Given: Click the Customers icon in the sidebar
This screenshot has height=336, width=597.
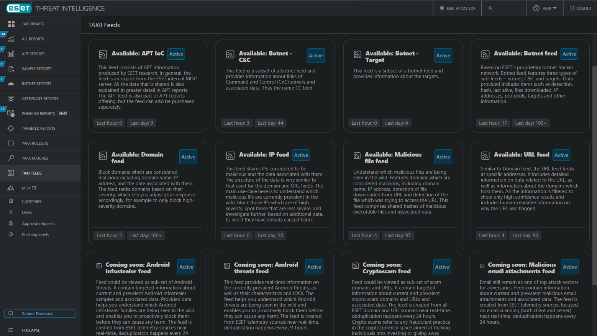Looking at the screenshot, I should [11, 201].
